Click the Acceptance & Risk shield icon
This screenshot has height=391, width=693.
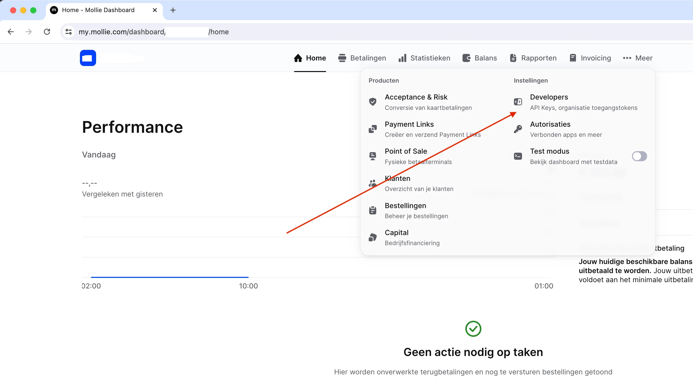[x=372, y=102]
